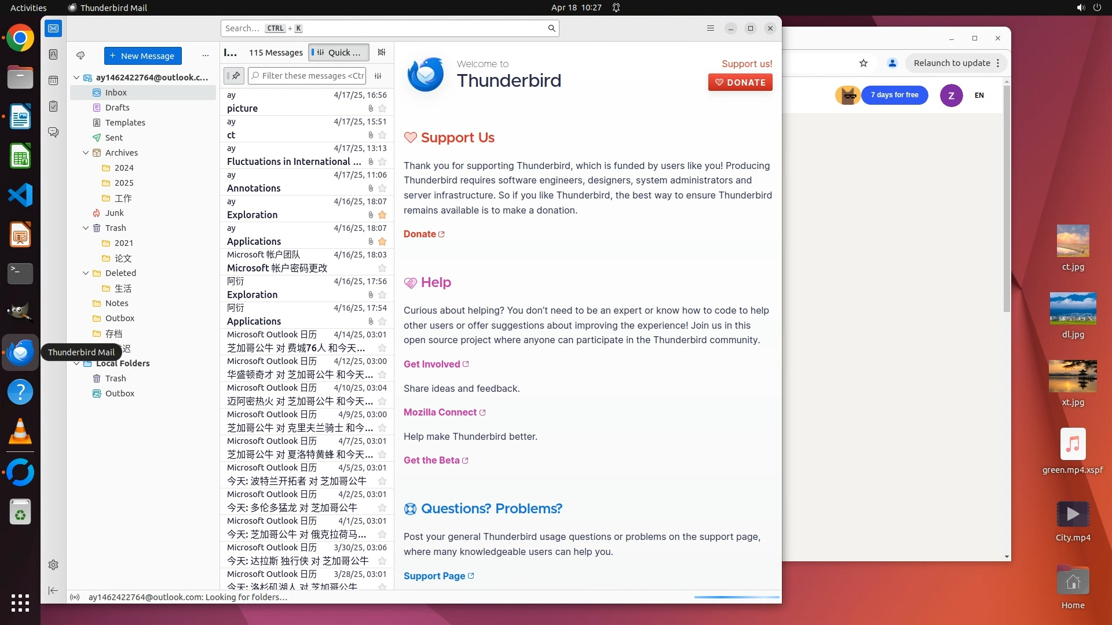Collapse the outlook account tree
This screenshot has height=625, width=1112.
76,78
